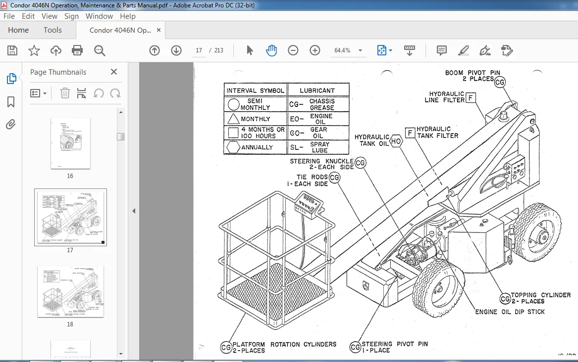Open the Help menu
Viewport: 578px width, 362px height.
pyautogui.click(x=128, y=16)
